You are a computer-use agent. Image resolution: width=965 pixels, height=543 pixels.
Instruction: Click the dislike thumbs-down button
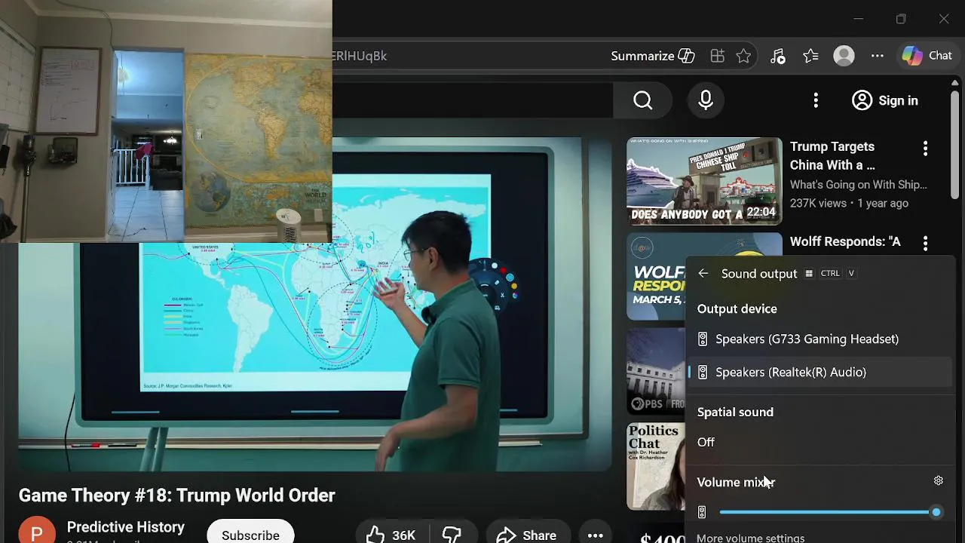452,535
